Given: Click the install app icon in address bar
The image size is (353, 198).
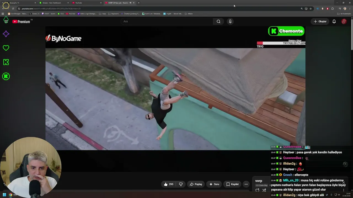Looking at the screenshot, I should 306,9.
